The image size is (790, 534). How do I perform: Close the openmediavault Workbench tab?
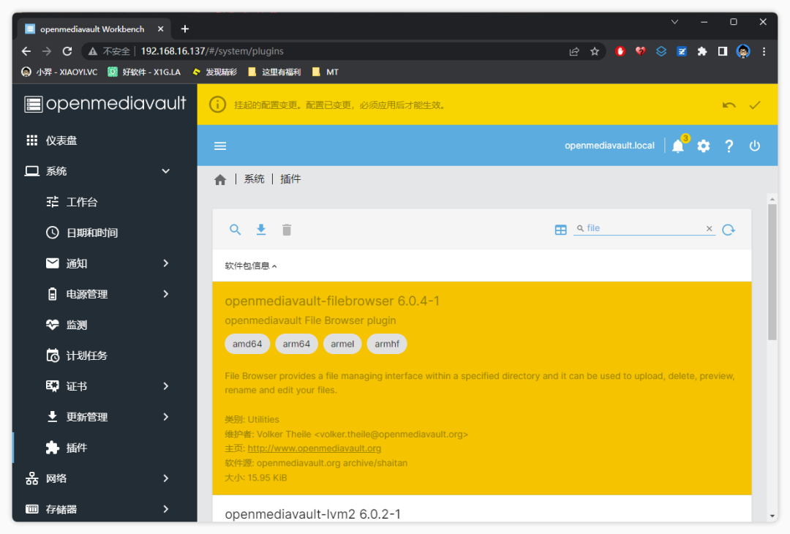coord(161,29)
